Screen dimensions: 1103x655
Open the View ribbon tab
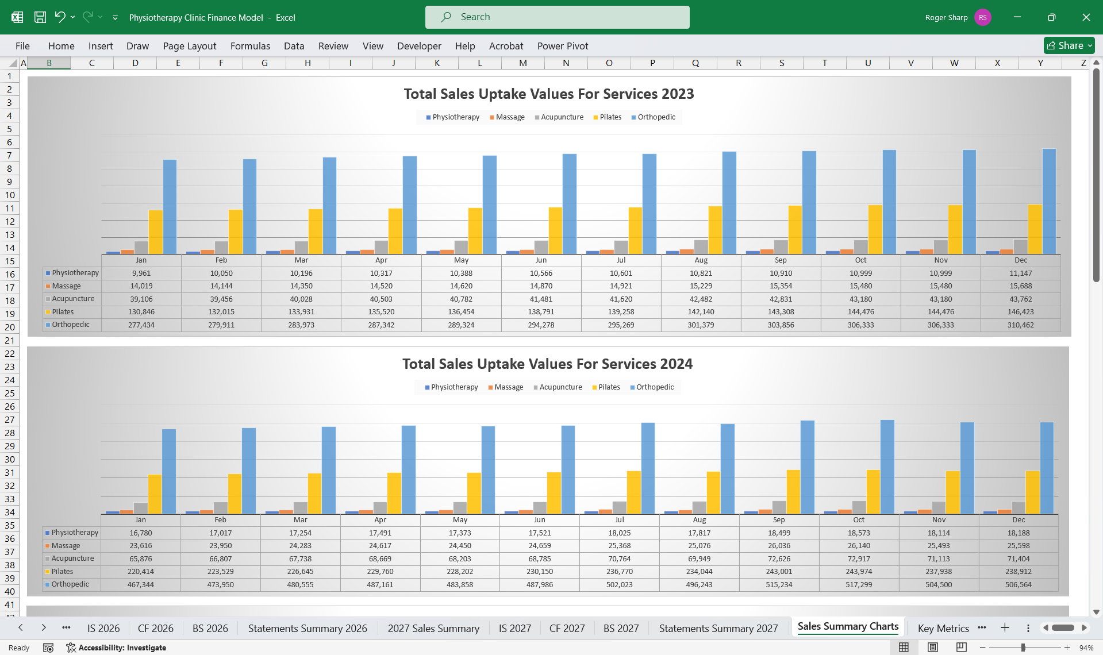pos(373,46)
